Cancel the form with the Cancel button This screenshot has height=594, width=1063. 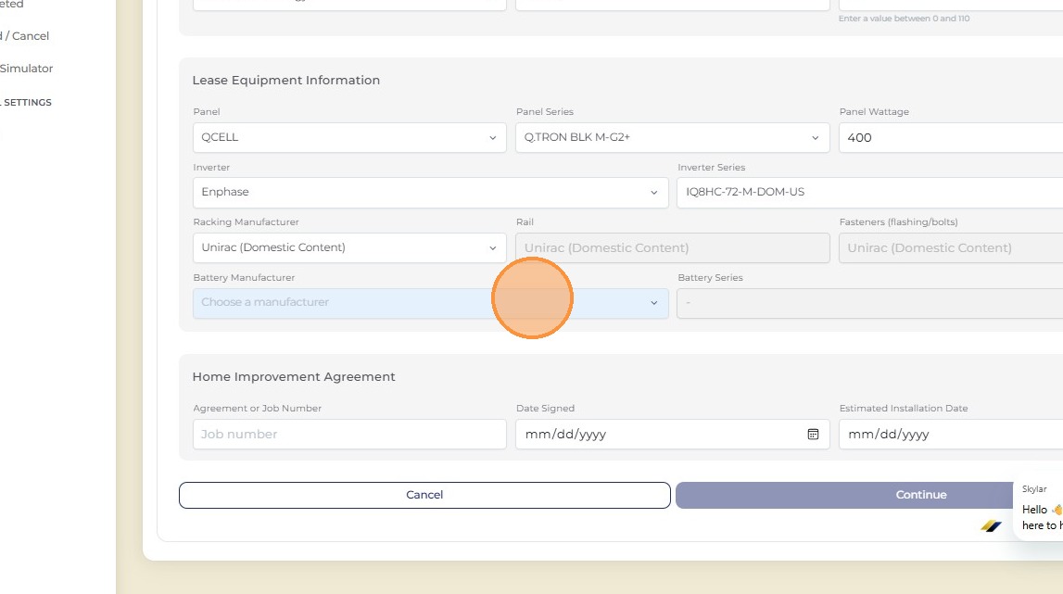424,495
